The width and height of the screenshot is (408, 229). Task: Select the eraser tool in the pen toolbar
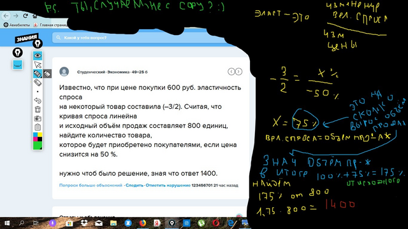click(x=38, y=83)
